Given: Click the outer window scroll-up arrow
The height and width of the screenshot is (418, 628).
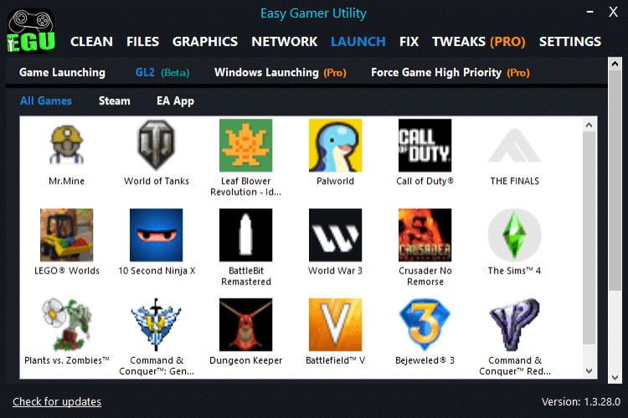Looking at the screenshot, I should [615, 64].
